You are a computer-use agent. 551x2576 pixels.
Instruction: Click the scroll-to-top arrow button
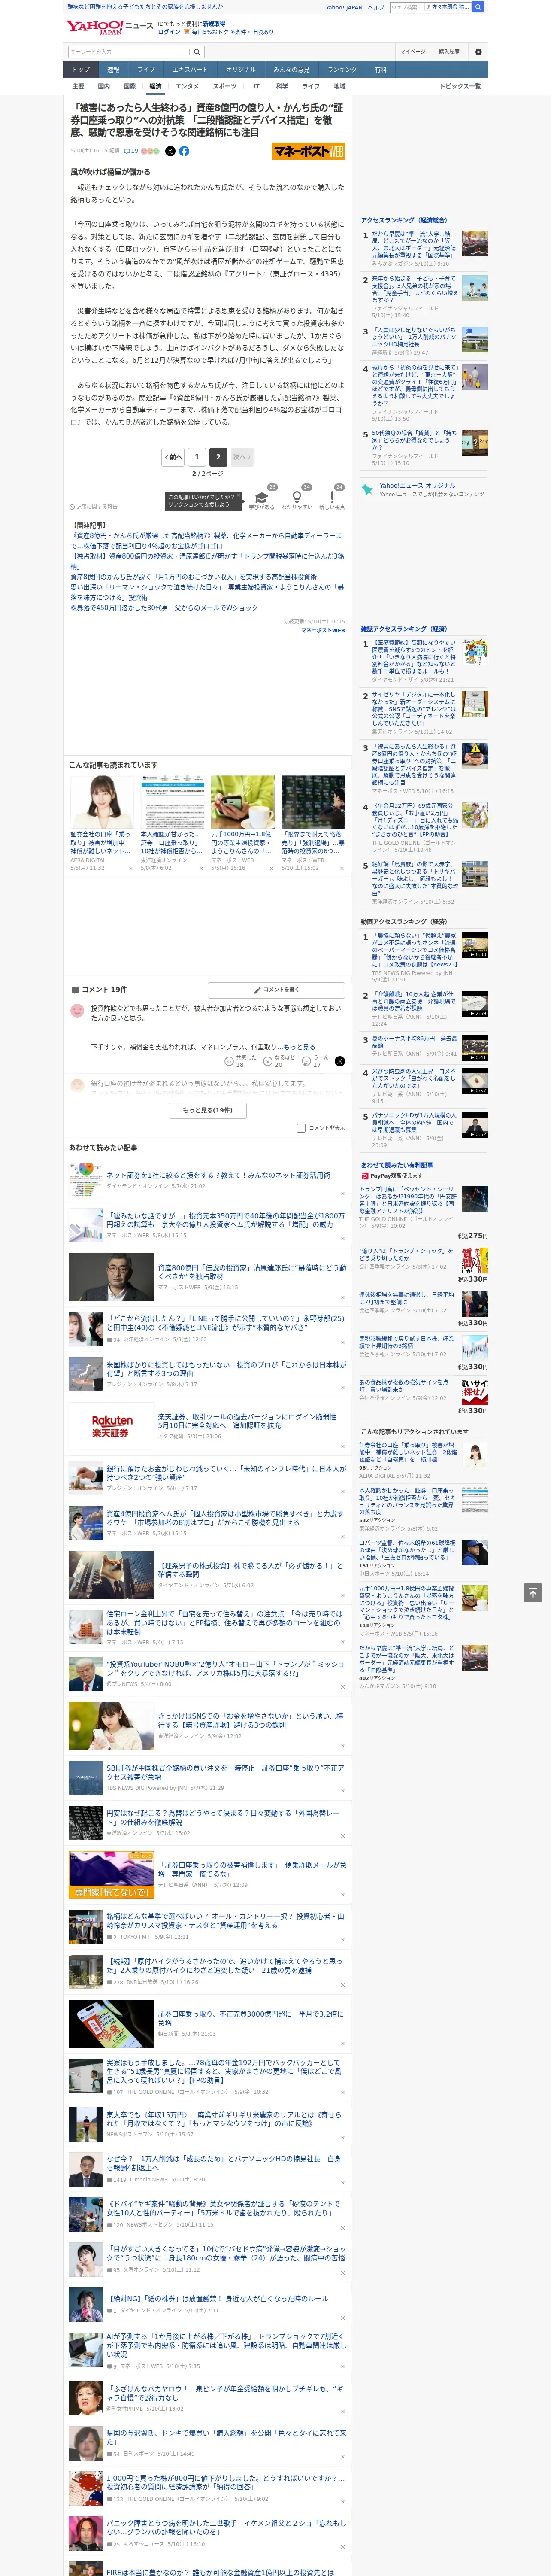(x=532, y=1592)
